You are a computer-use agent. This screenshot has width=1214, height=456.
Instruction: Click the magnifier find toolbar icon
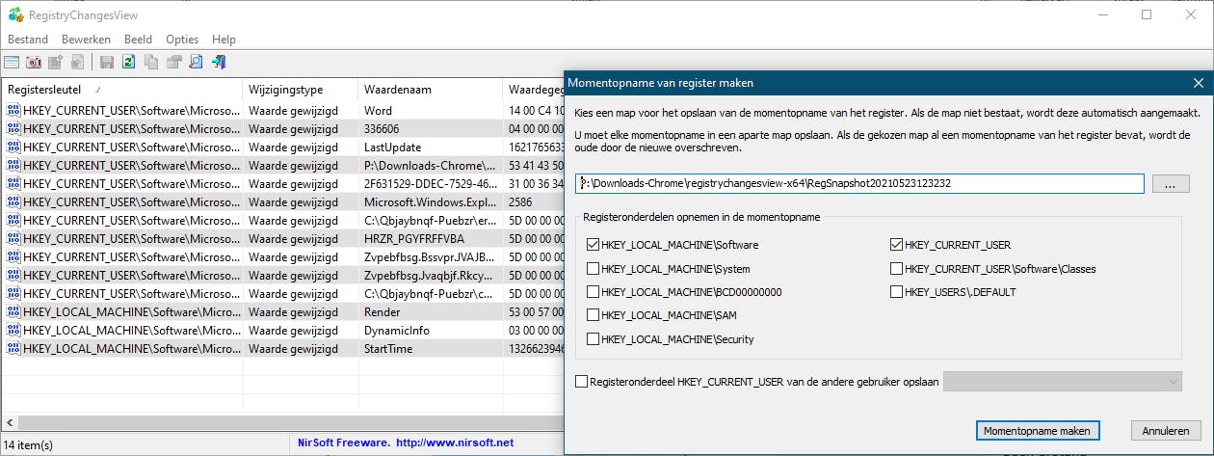tap(196, 63)
